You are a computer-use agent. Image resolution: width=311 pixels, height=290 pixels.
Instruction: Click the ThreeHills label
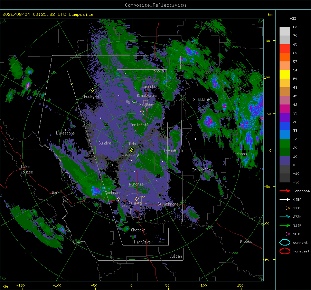point(174,151)
